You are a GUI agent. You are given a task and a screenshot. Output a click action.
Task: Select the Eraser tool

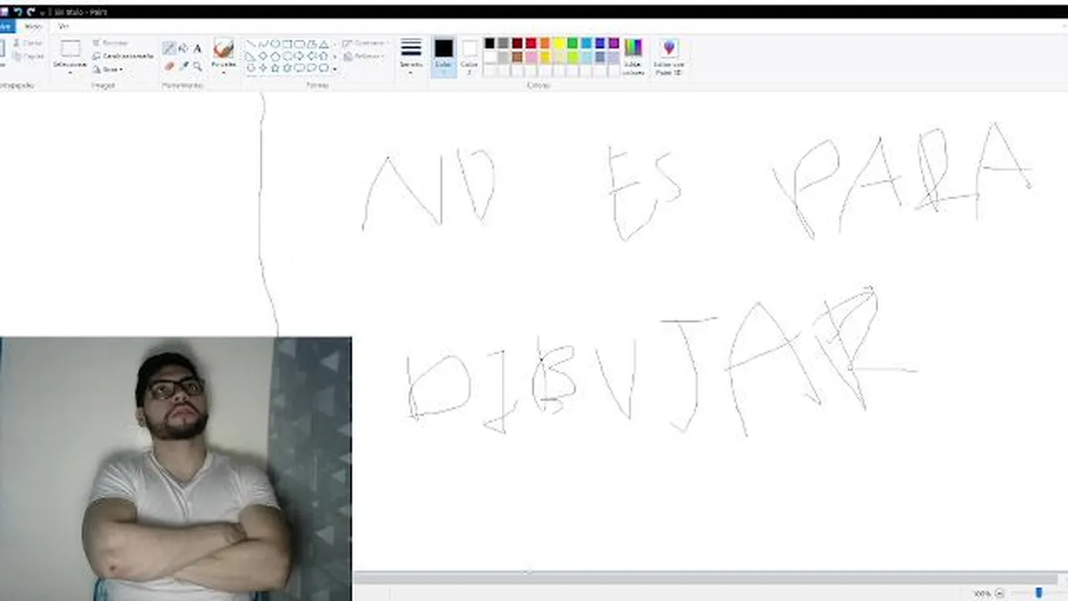(169, 66)
